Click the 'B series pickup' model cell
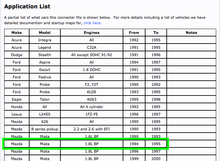This screenshot has width=221, height=161. pyautogui.click(x=45, y=129)
